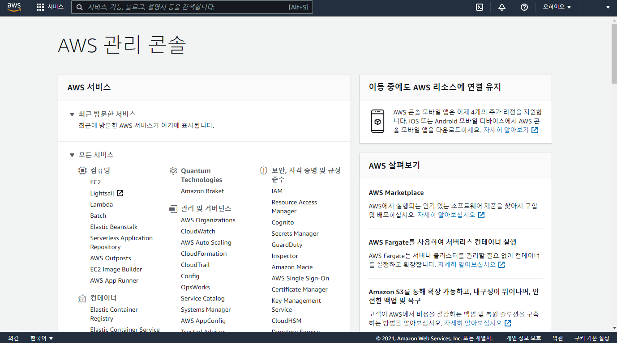Screen dimensions: 617x343
Task: Open the CloudTrail link
Action: point(195,265)
